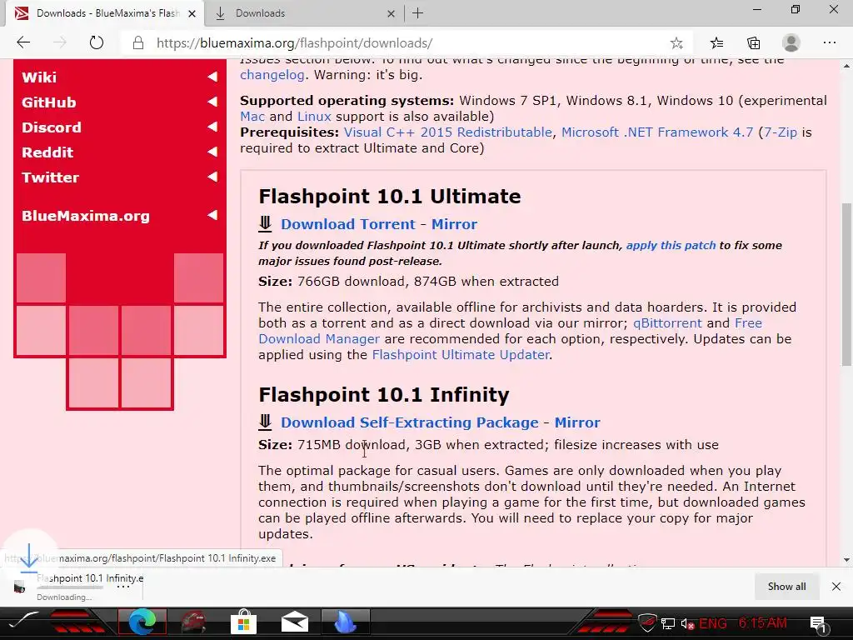The image size is (853, 640).
Task: Open the Free Download Manager link
Action: pyautogui.click(x=511, y=331)
